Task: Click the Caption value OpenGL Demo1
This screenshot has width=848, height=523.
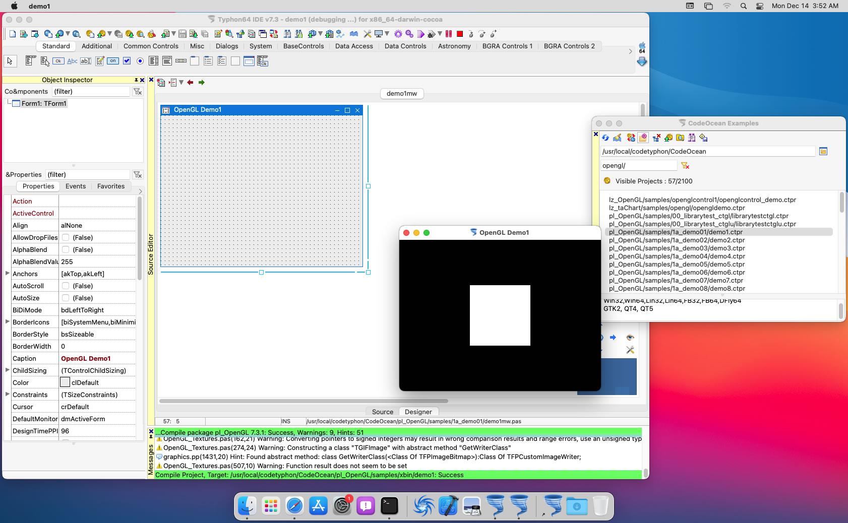Action: pos(86,358)
